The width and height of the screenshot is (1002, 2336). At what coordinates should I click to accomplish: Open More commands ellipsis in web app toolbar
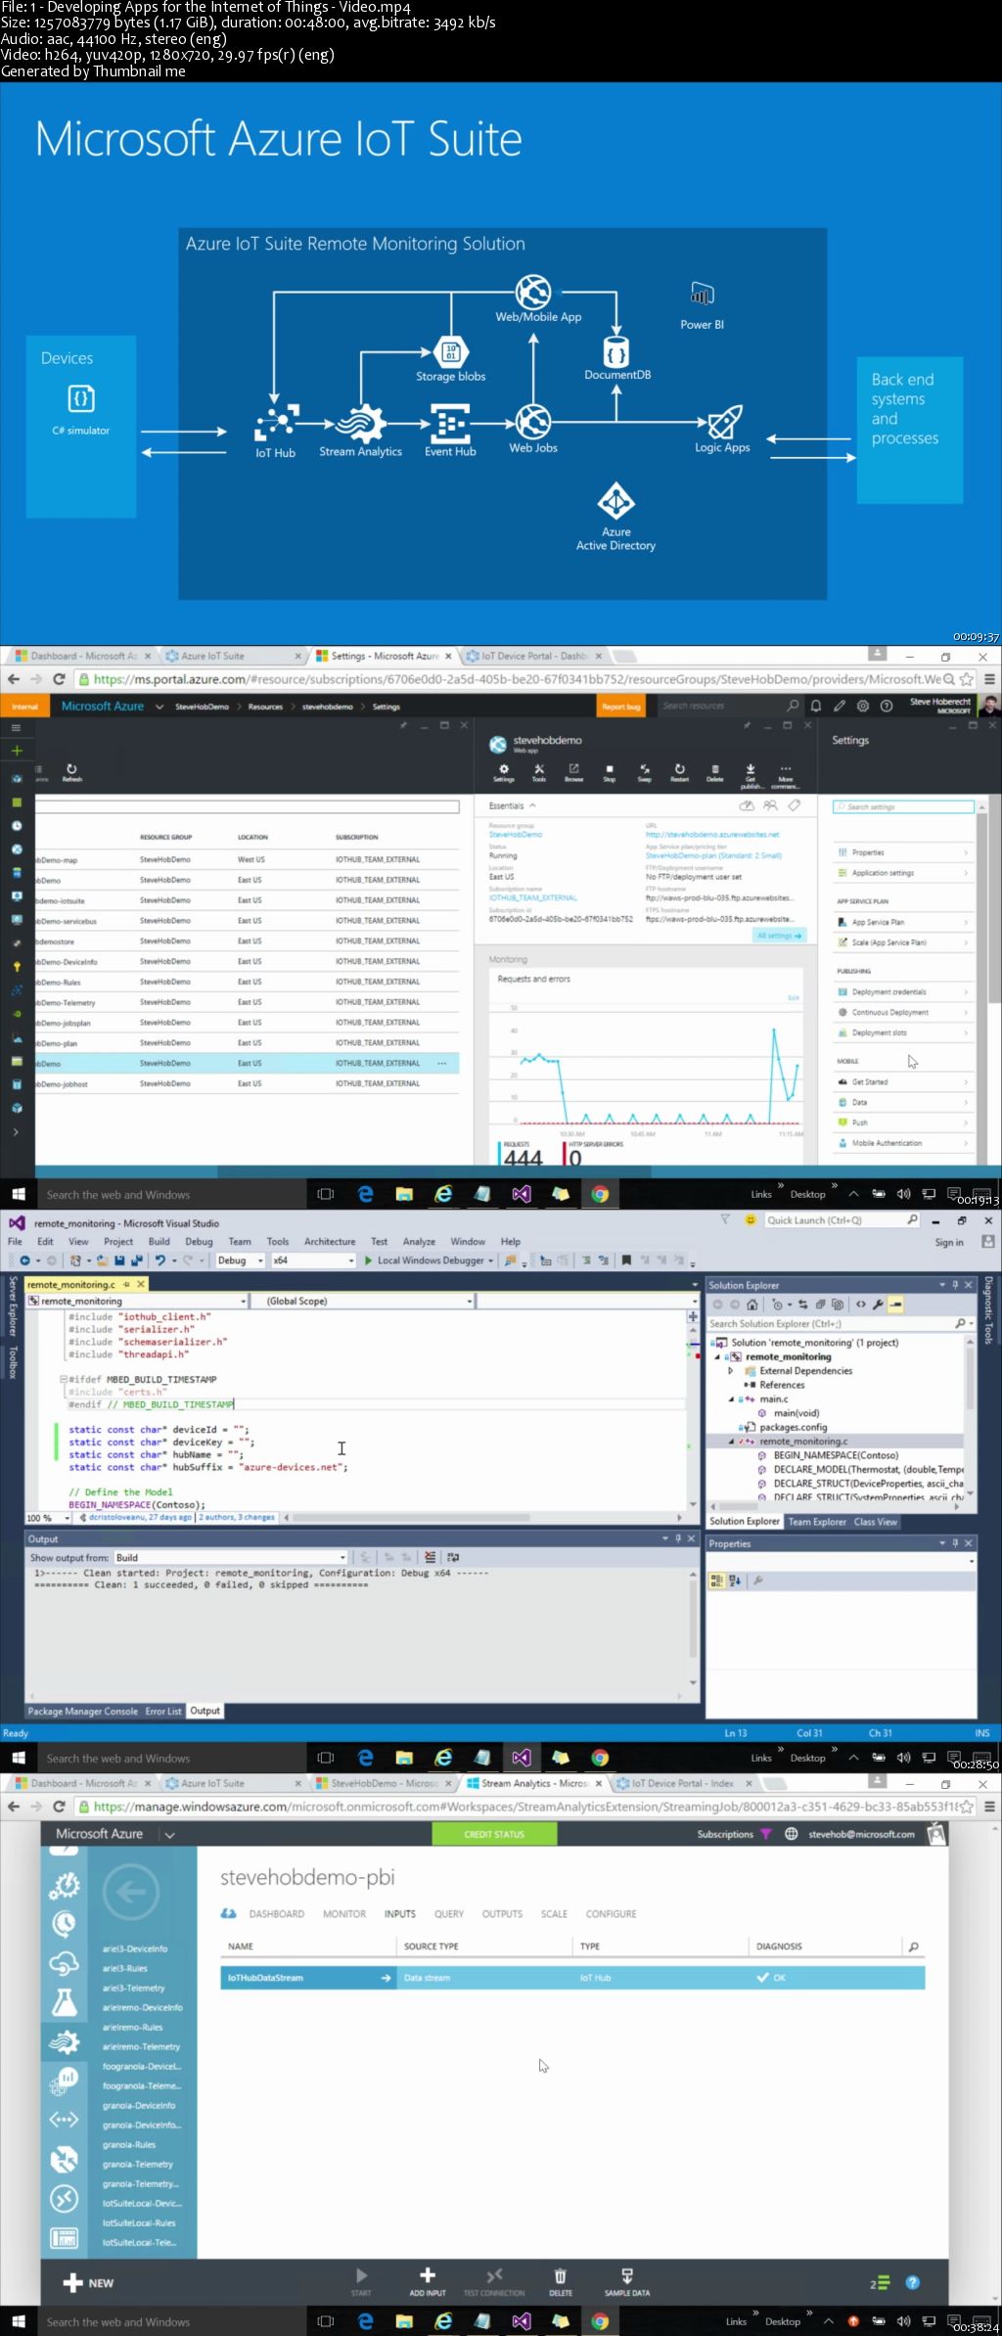coord(786,775)
